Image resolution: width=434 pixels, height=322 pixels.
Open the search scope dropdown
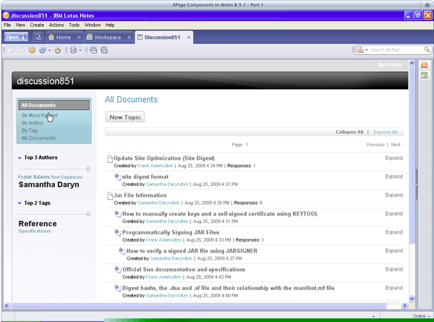[x=367, y=50]
